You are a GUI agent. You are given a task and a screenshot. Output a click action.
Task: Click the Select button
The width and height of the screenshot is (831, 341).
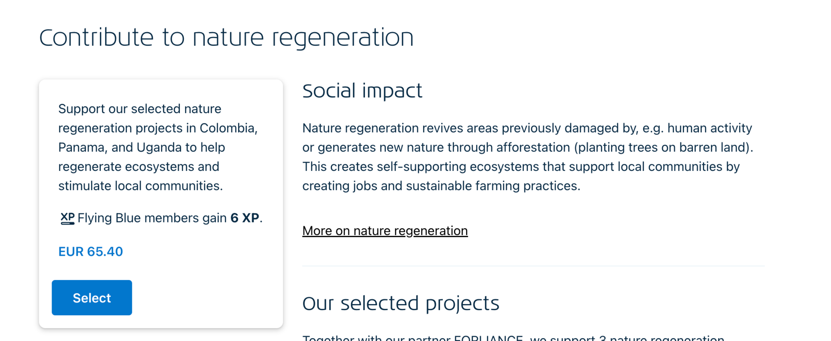click(x=92, y=298)
